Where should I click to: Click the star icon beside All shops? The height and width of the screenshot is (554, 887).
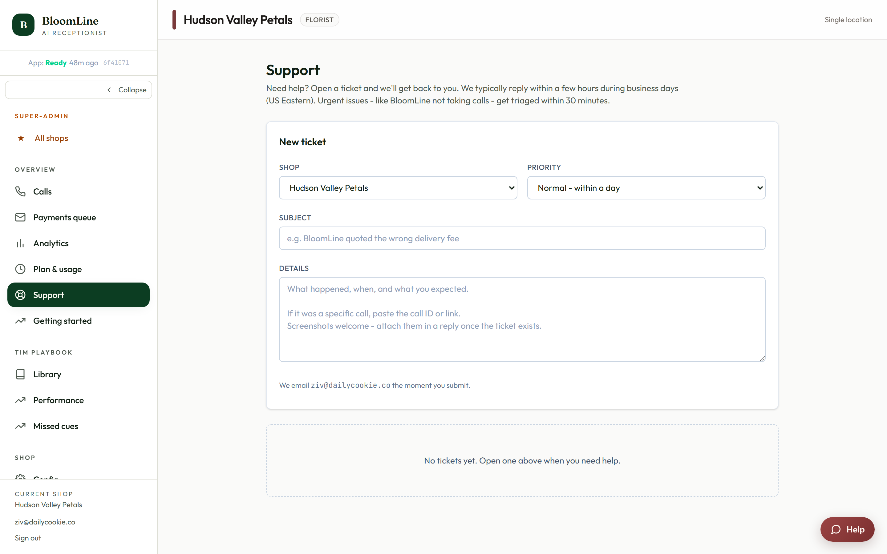pos(21,138)
